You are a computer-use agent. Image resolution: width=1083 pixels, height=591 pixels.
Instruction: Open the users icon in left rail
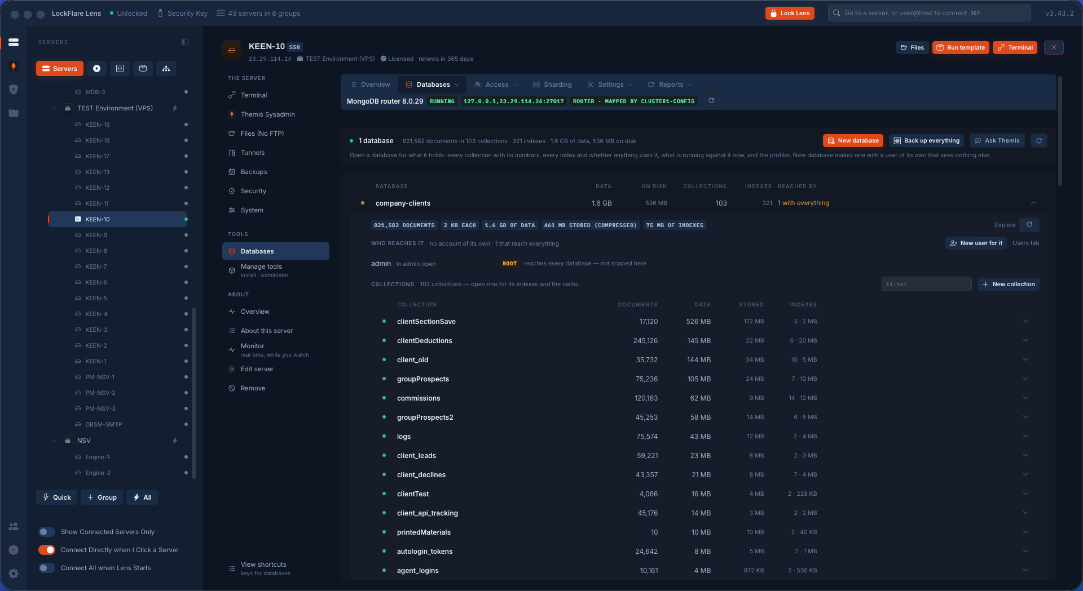click(x=14, y=526)
